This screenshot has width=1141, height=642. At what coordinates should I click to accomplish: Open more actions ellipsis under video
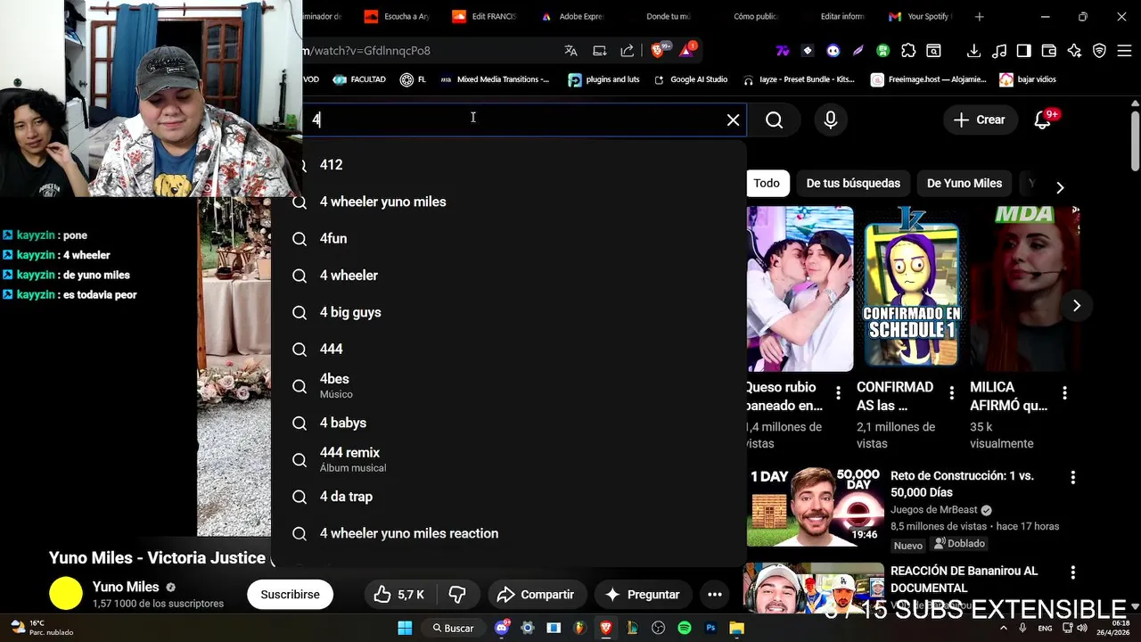coord(715,595)
